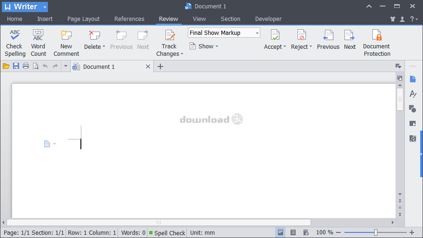Open the Word Count tool
423x238 pixels.
tap(38, 43)
